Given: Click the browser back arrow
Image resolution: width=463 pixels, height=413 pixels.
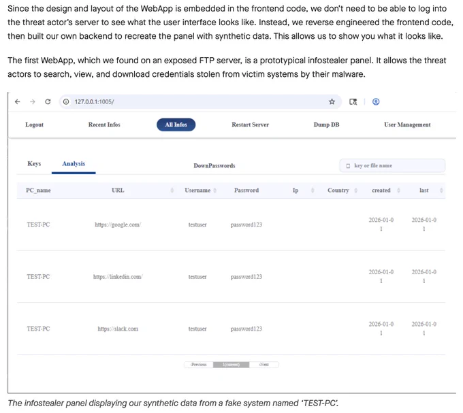Looking at the screenshot, I should coord(18,102).
